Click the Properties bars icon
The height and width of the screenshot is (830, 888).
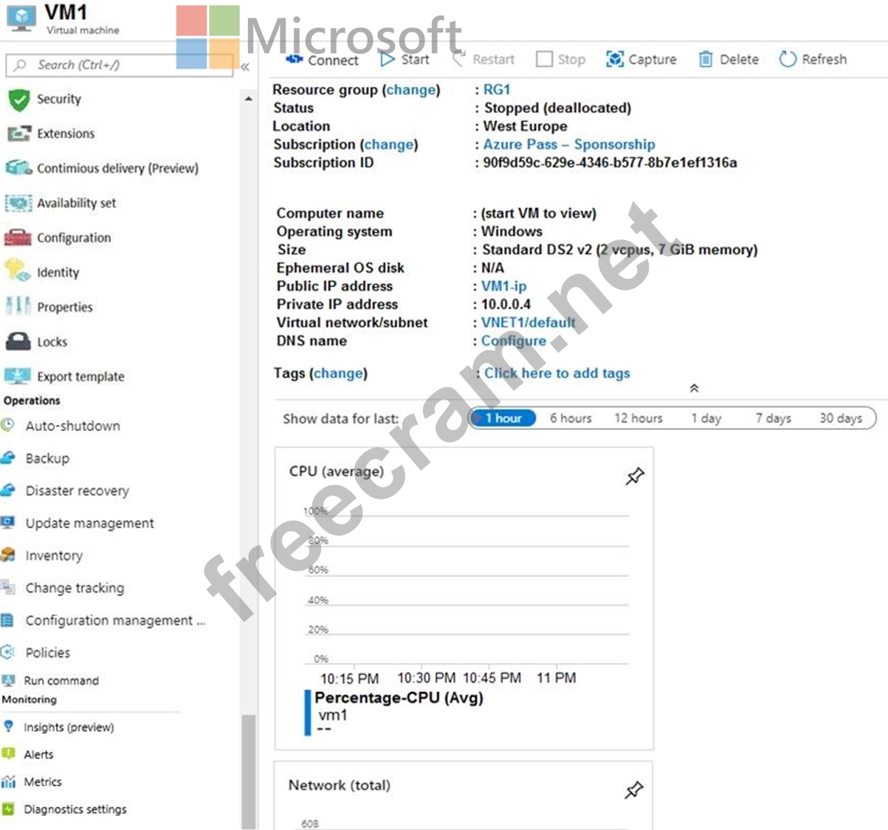pyautogui.click(x=18, y=306)
